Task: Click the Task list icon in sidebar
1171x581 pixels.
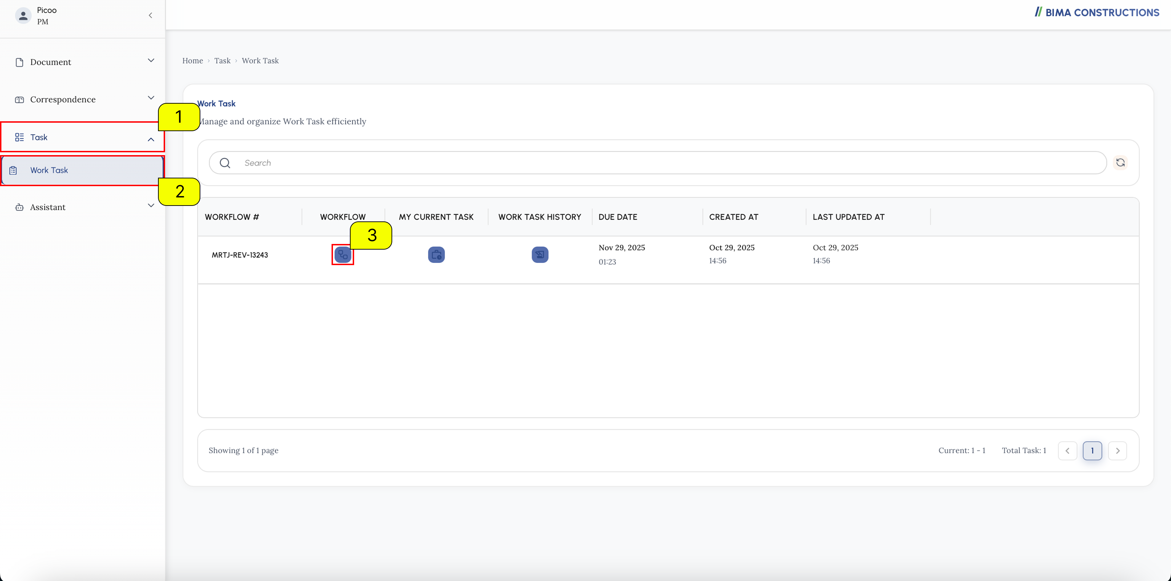Action: pyautogui.click(x=19, y=137)
